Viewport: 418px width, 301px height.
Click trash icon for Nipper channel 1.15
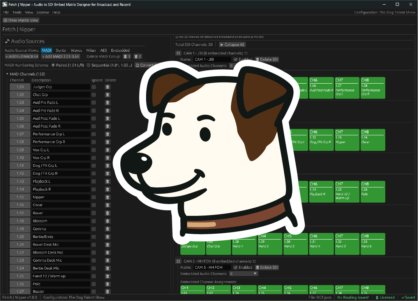pyautogui.click(x=108, y=197)
